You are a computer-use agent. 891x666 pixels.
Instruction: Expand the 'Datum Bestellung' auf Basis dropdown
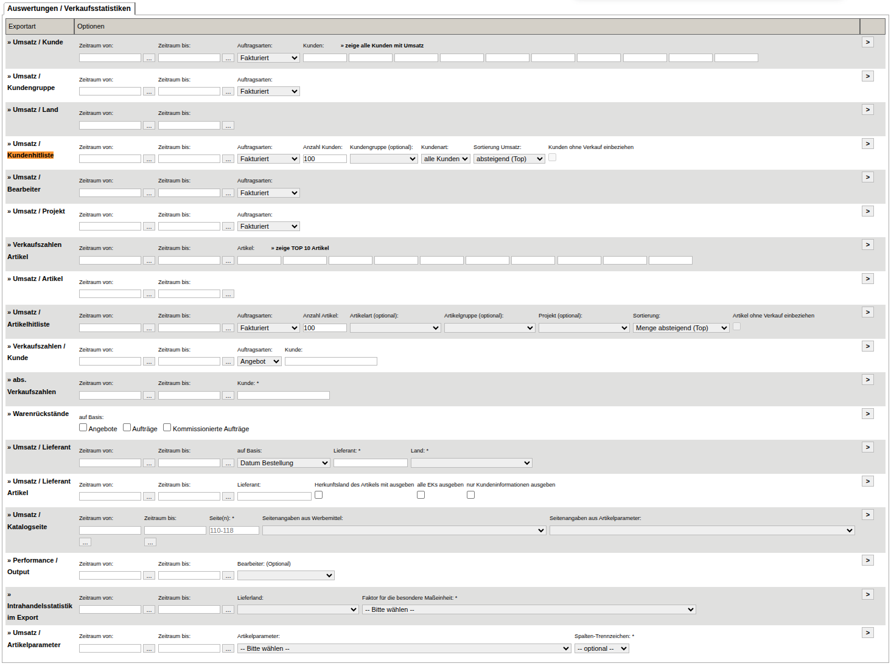click(x=284, y=463)
